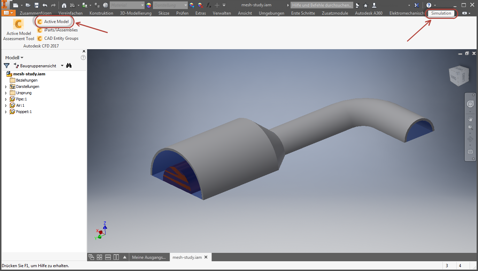Image resolution: width=478 pixels, height=271 pixels.
Task: Switch to the Skizze ribbon tab
Action: point(164,13)
